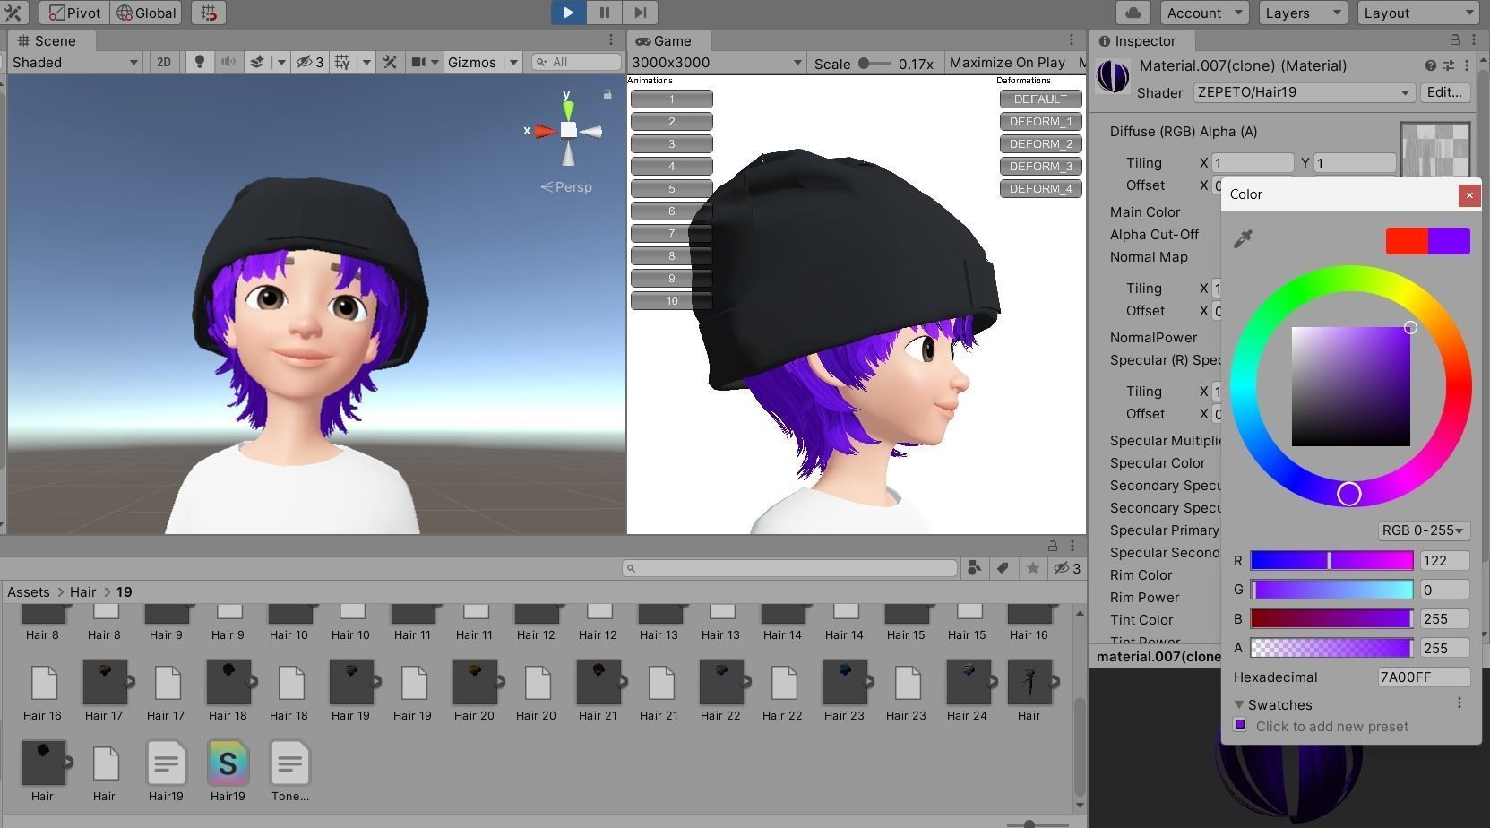The height and width of the screenshot is (828, 1490).
Task: Open the RGB 0-255 mode dropdown in Color window
Action: (1423, 530)
